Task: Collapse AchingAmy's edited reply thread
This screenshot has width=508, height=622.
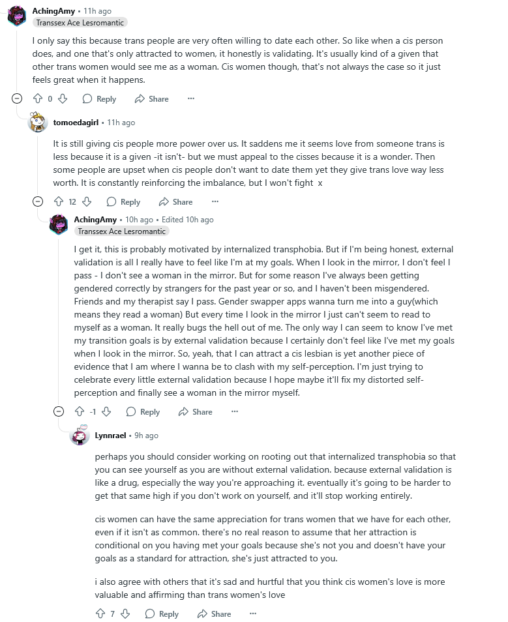Action: coord(59,412)
